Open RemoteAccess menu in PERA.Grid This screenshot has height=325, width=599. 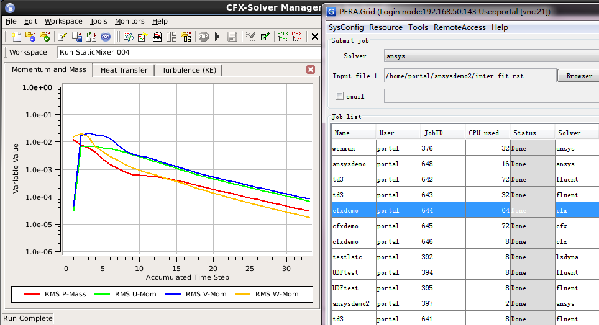point(460,27)
